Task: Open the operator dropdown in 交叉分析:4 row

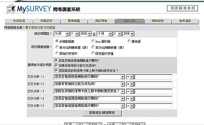Action: (x=130, y=99)
